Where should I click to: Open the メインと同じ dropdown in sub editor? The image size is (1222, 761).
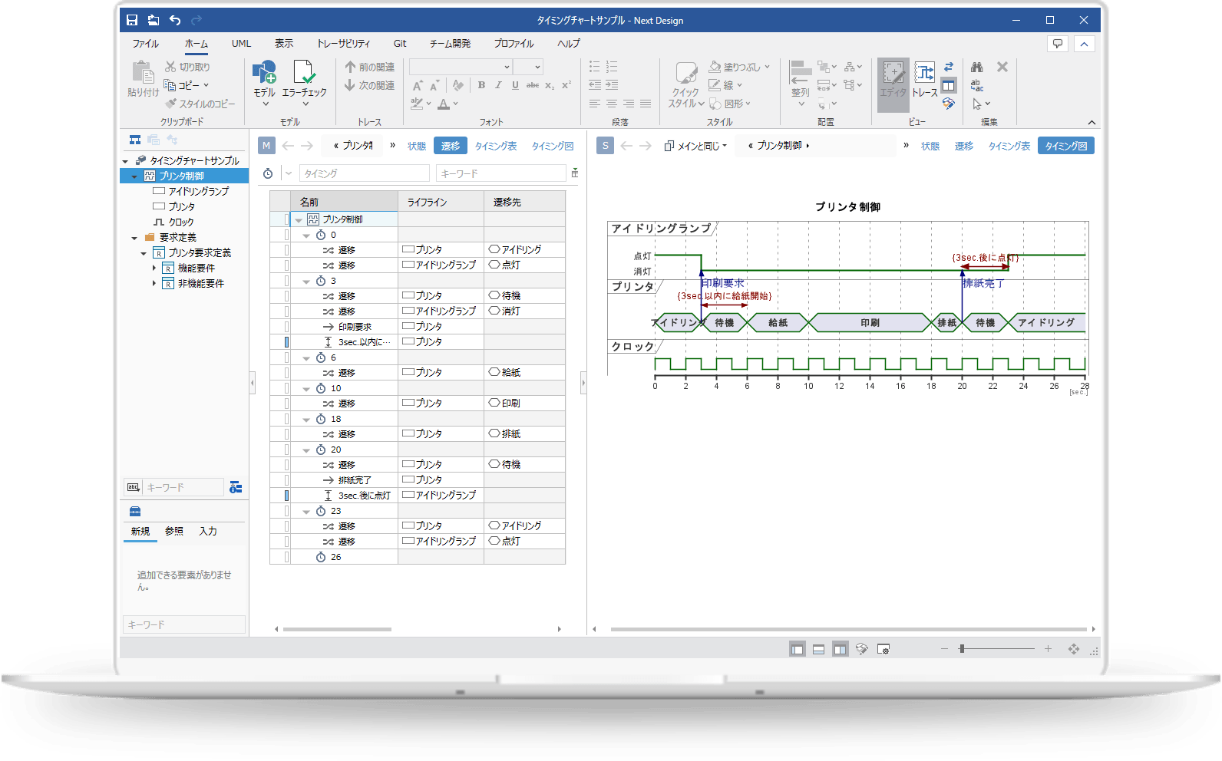pos(695,146)
